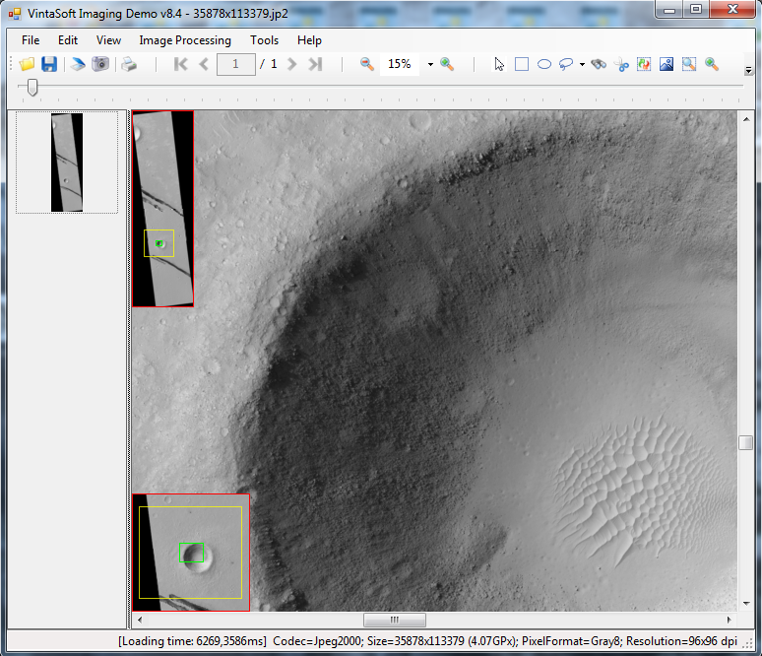Viewport: 762px width, 656px height.
Task: Click the scissors crop icon
Action: (x=621, y=64)
